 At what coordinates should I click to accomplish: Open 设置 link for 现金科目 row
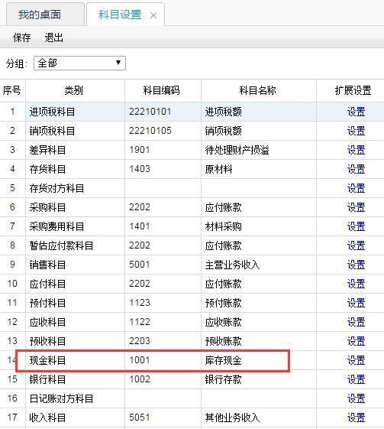[x=356, y=360]
